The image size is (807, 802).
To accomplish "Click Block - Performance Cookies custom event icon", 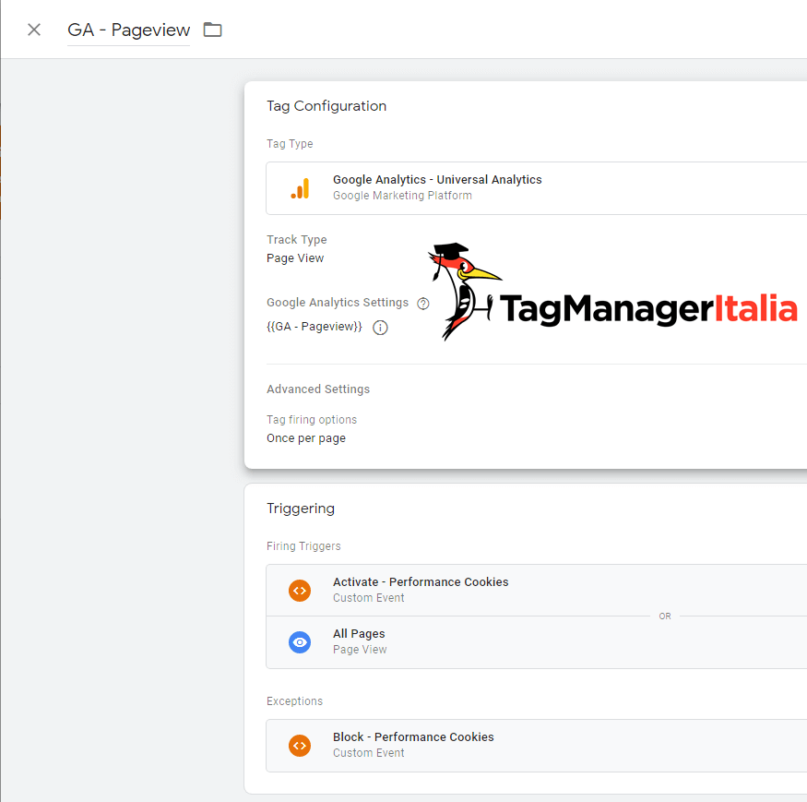I will (x=300, y=746).
